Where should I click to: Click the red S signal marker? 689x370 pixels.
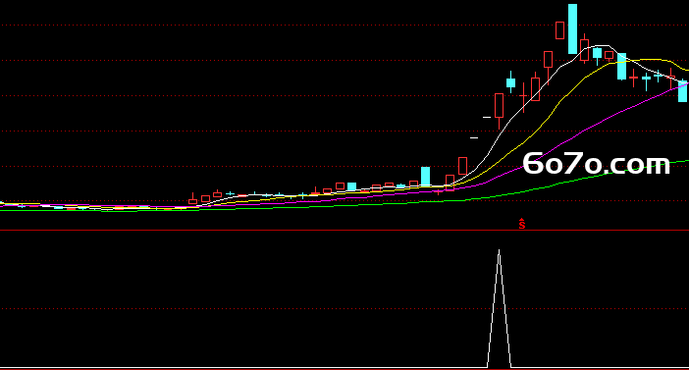click(x=521, y=224)
